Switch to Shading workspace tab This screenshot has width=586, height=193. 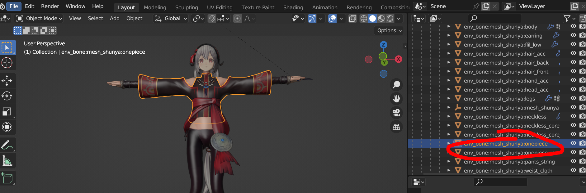(x=293, y=7)
